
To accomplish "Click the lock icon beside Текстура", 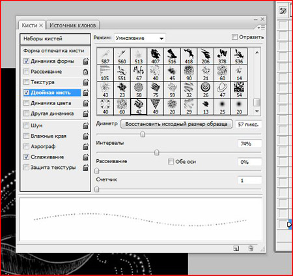I will [86, 82].
